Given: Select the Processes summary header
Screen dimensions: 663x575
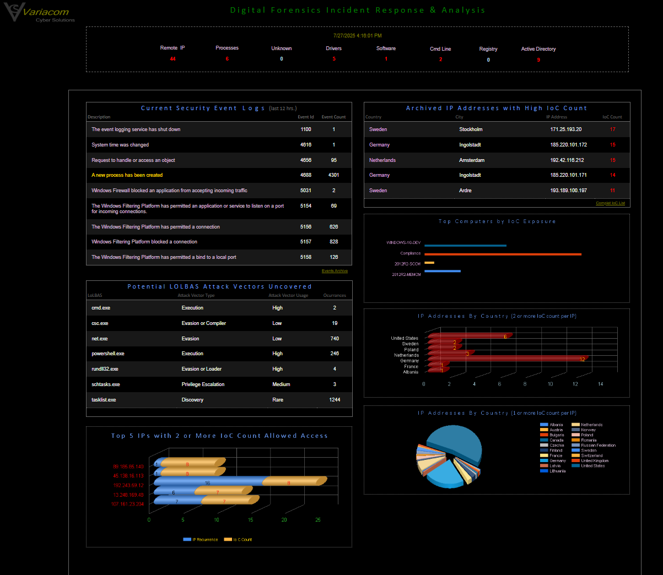Looking at the screenshot, I should (x=227, y=48).
